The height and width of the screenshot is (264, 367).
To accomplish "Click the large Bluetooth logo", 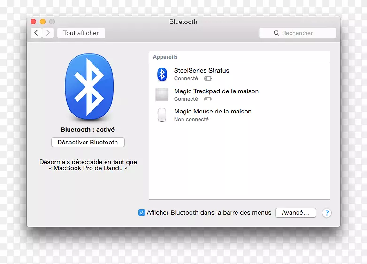I will pos(89,87).
